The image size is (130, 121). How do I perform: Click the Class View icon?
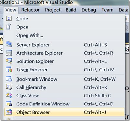[9, 95]
